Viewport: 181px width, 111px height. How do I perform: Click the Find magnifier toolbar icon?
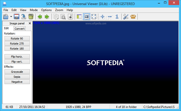point(63,17)
